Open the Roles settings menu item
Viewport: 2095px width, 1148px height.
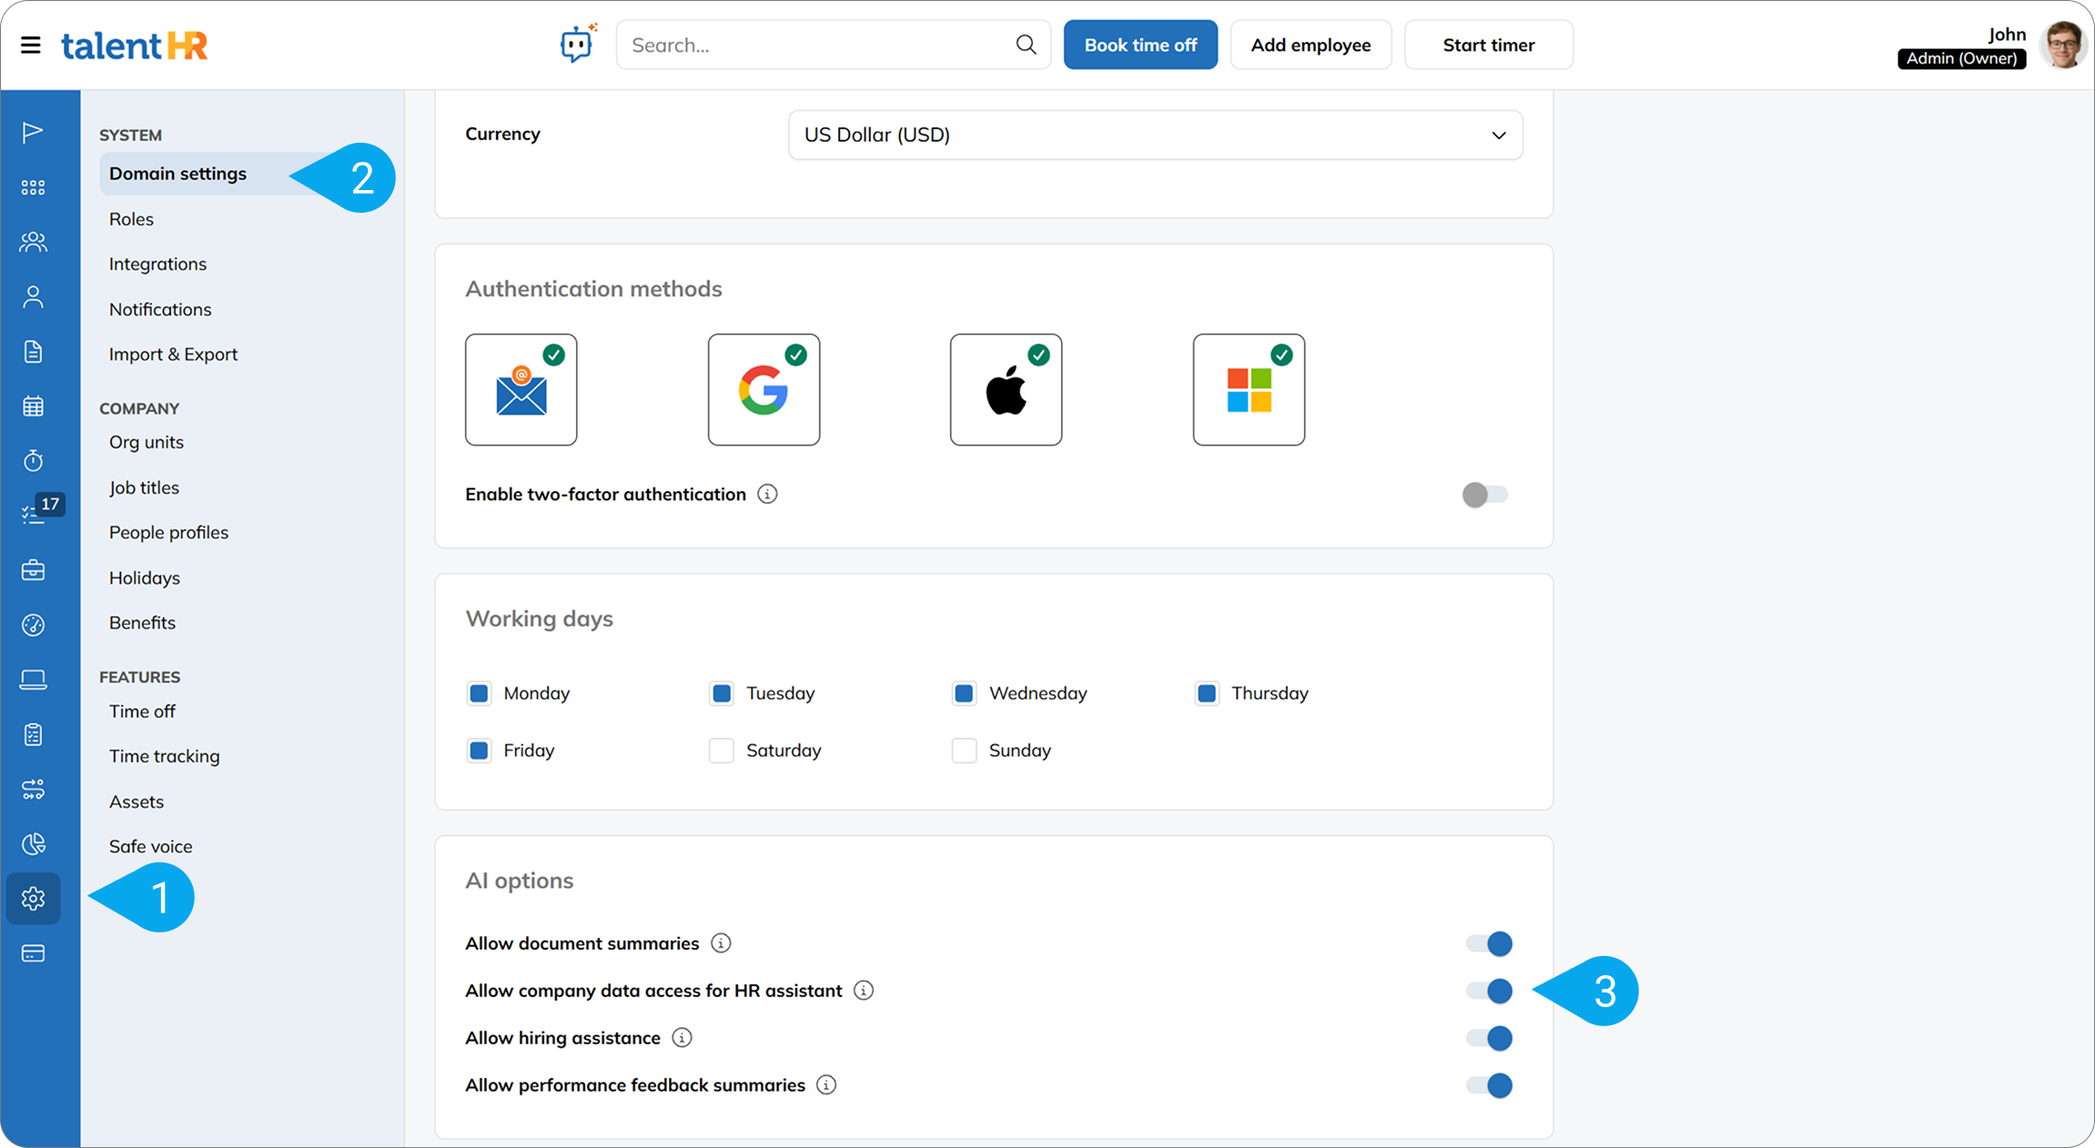click(x=131, y=219)
